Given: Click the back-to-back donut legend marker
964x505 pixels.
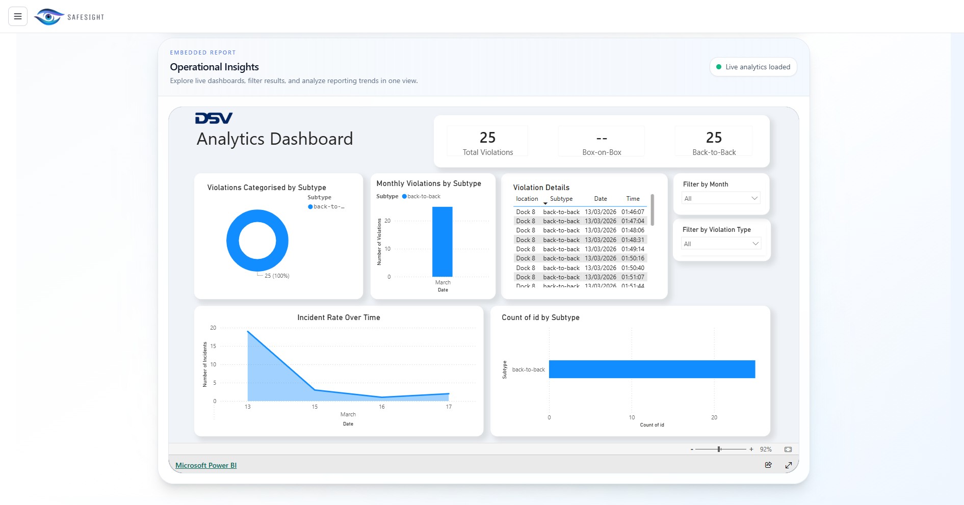Looking at the screenshot, I should click(310, 207).
